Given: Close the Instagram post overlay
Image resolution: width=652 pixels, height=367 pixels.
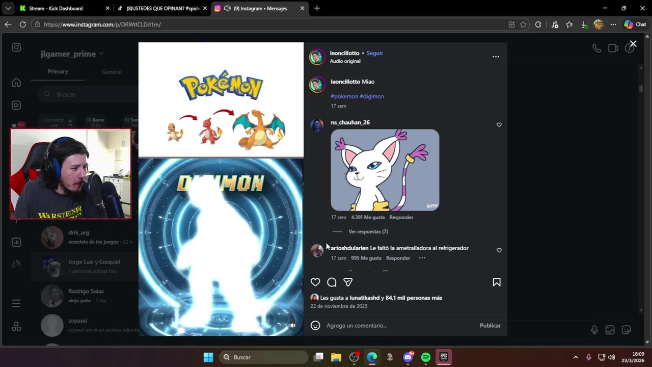Looking at the screenshot, I should pos(633,44).
